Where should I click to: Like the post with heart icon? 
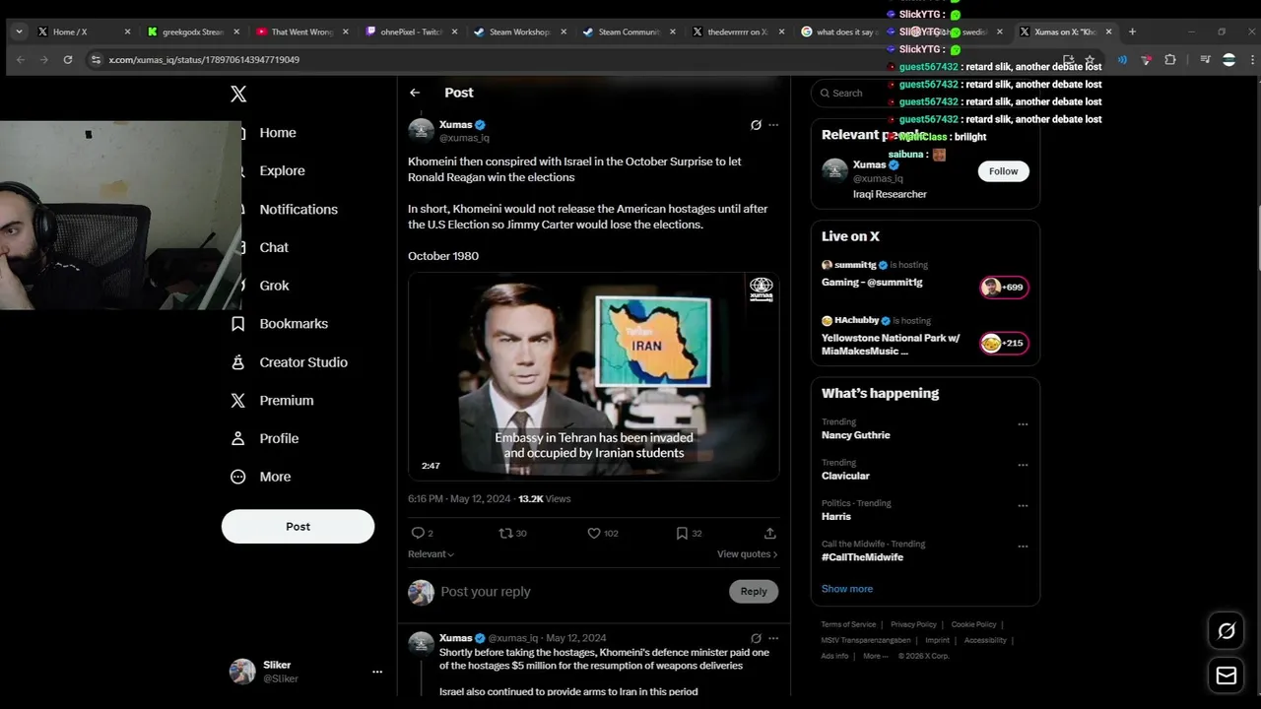click(594, 533)
